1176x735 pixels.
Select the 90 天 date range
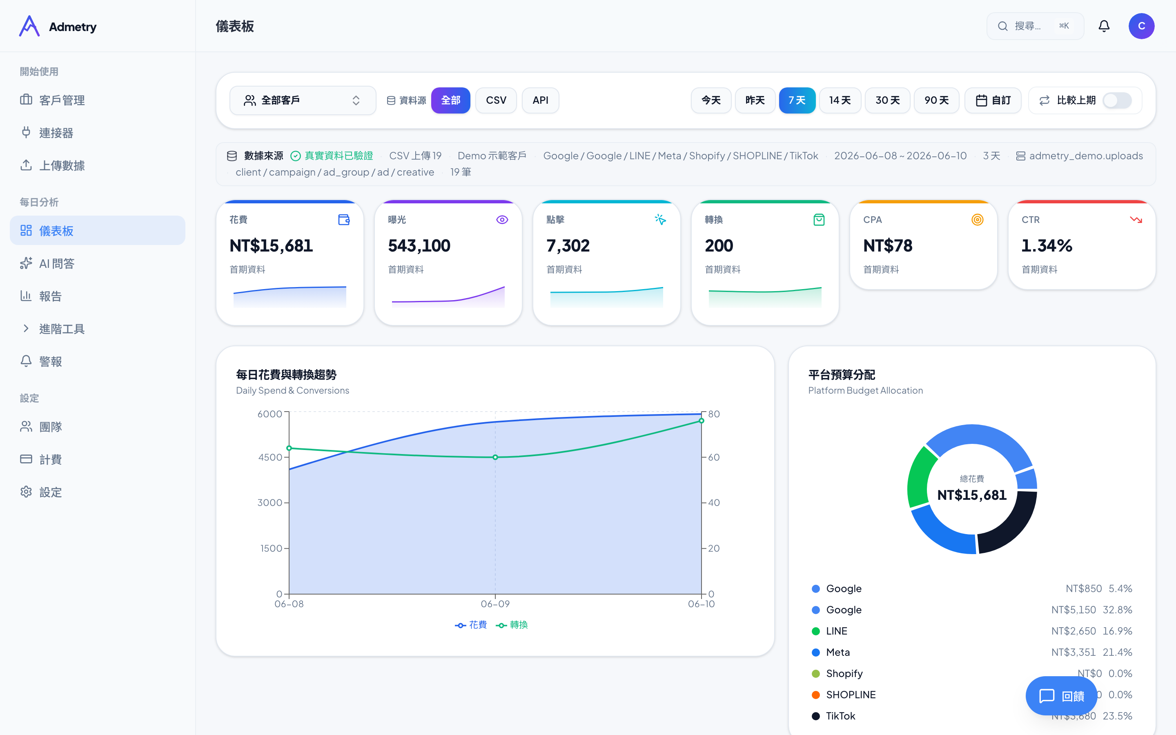pyautogui.click(x=936, y=100)
